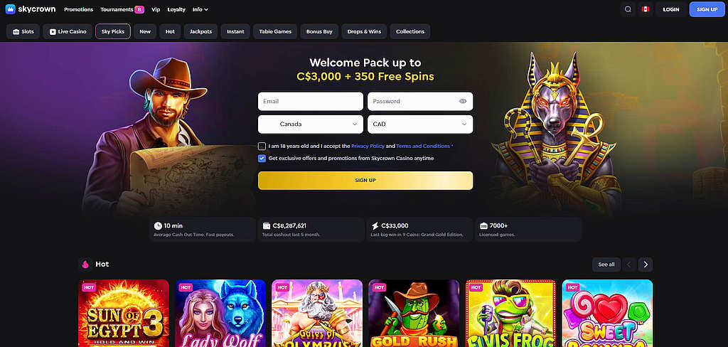Expand the Info menu
This screenshot has width=728, height=347.
coord(200,9)
